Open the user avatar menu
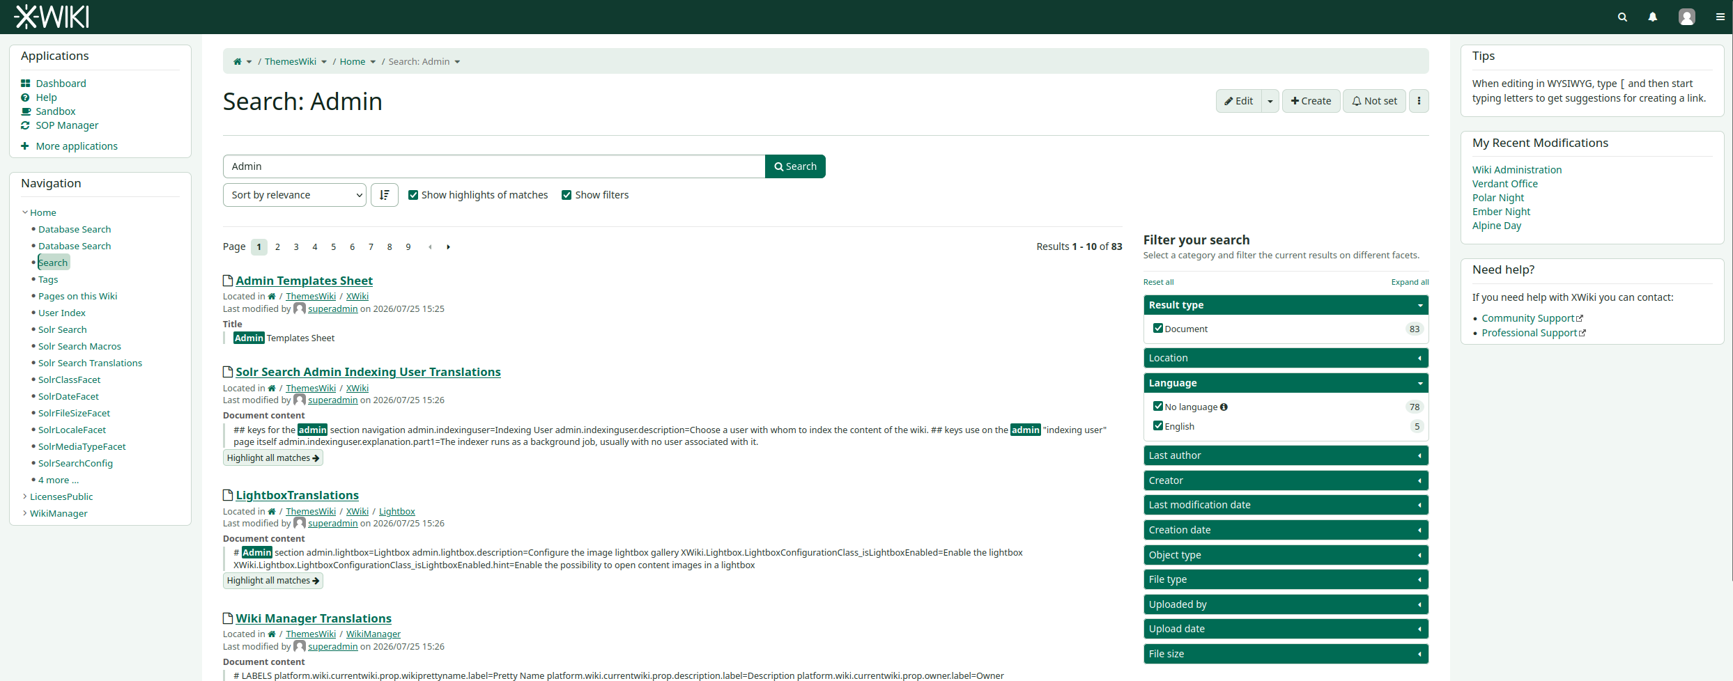The height and width of the screenshot is (681, 1733). [x=1687, y=17]
